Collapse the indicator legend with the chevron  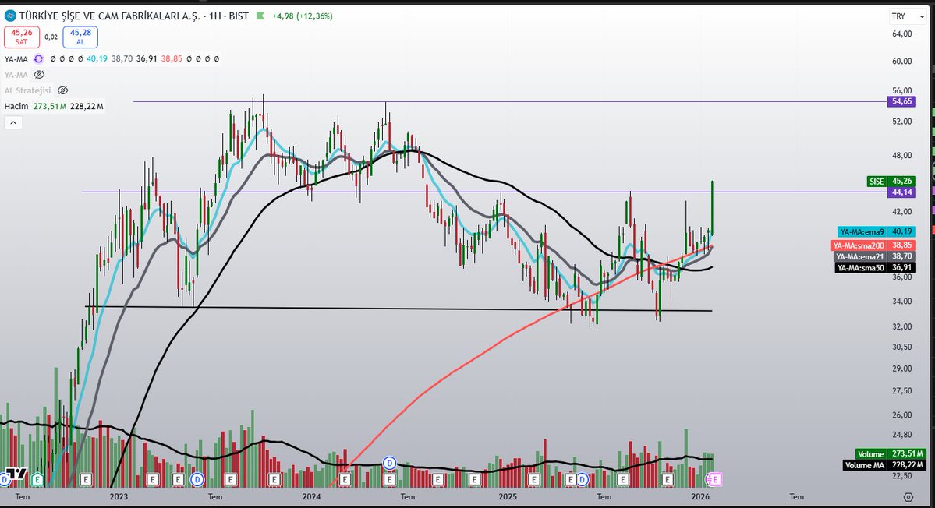(13, 122)
